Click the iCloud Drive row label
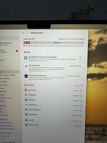 pos(33,105)
